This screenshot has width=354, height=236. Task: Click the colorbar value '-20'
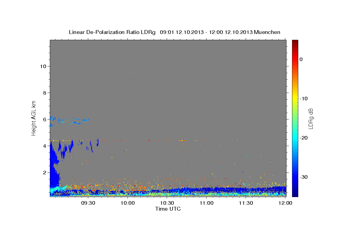click(304, 138)
